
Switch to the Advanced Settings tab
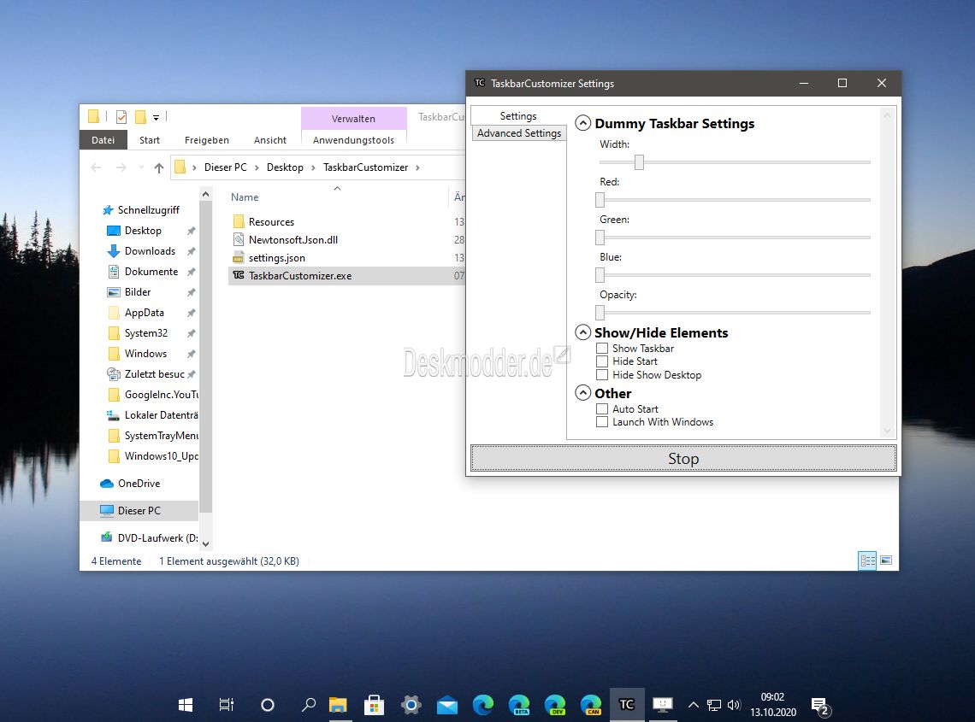(518, 133)
